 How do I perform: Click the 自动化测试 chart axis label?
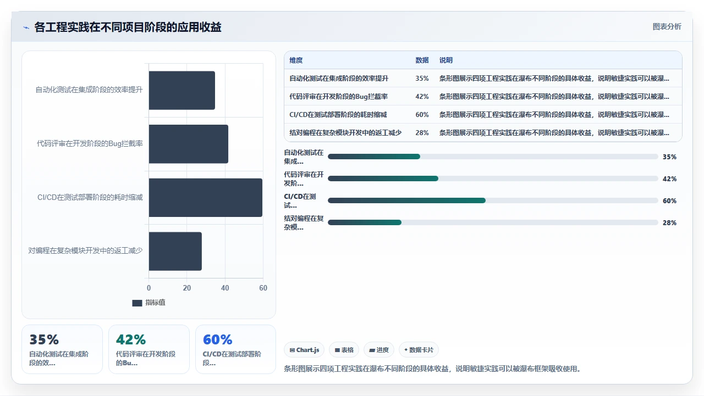coord(89,90)
